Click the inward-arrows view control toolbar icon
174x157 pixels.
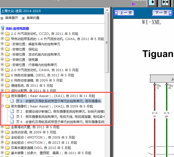click(x=165, y=2)
